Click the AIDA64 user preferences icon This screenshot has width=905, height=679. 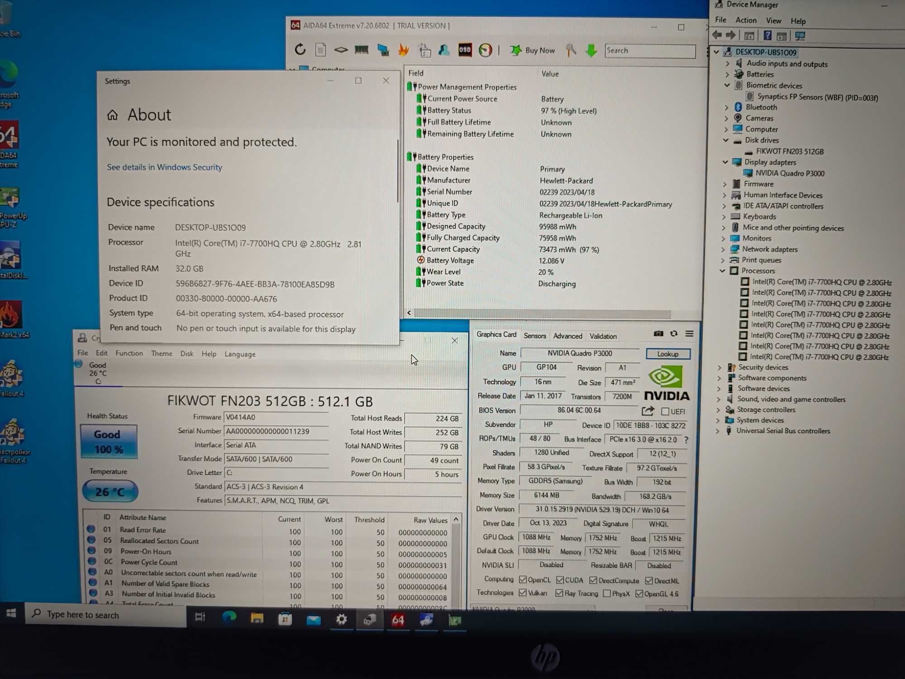[x=444, y=50]
